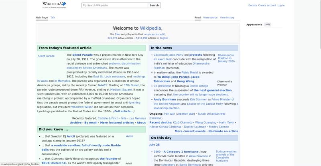Screen dimensions: 321x166
Task: Open the View history tab
Action: pyautogui.click(x=227, y=18)
